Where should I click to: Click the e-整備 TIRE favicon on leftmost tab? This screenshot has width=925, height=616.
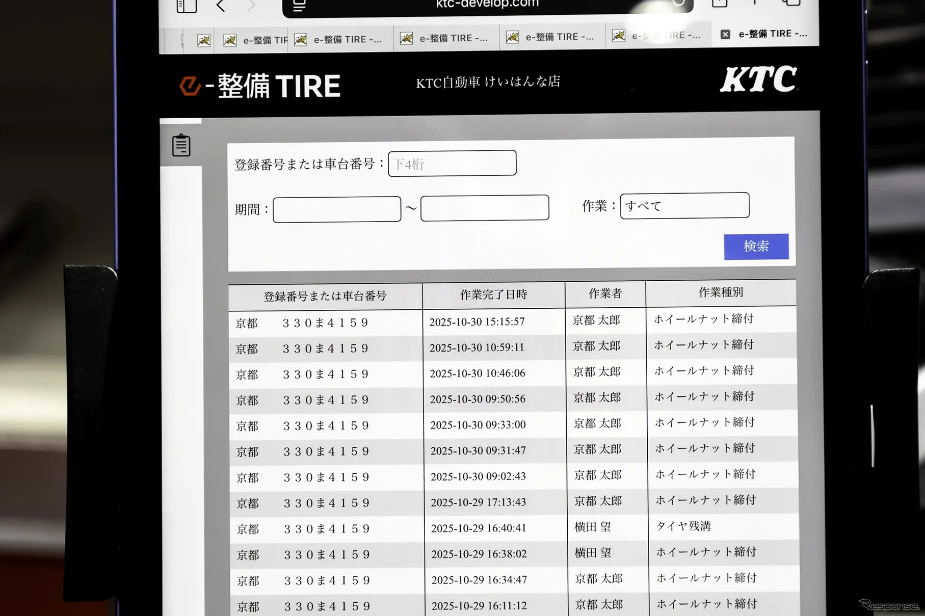203,40
